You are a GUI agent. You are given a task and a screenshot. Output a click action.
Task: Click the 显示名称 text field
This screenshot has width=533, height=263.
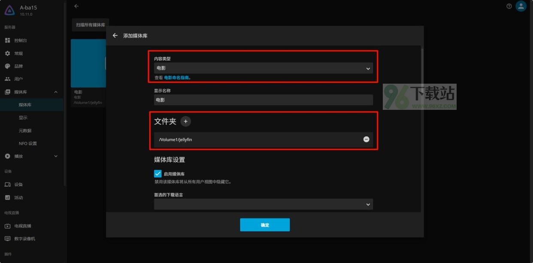(263, 100)
